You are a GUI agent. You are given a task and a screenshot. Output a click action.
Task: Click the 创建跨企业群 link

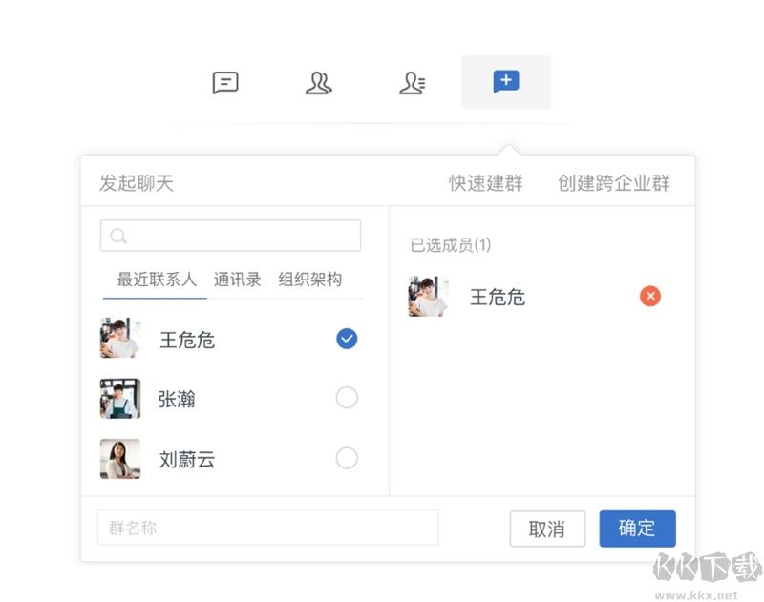pos(612,182)
